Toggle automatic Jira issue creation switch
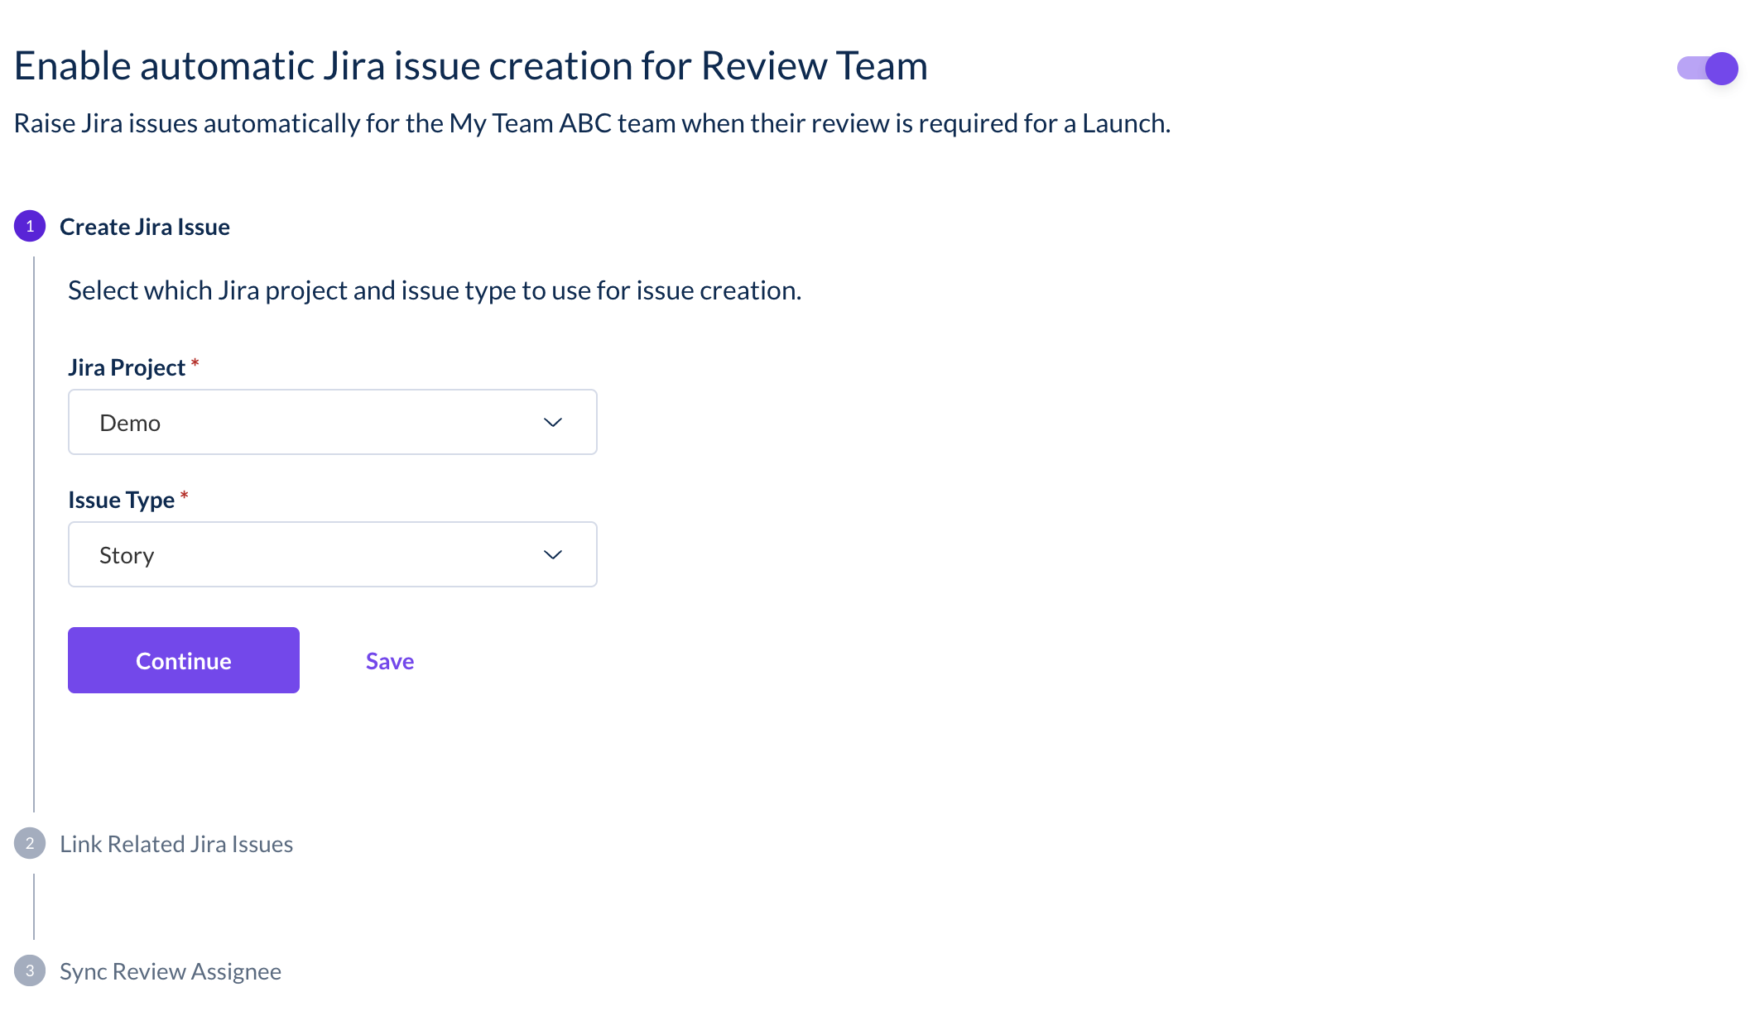This screenshot has width=1755, height=1011. (1708, 68)
